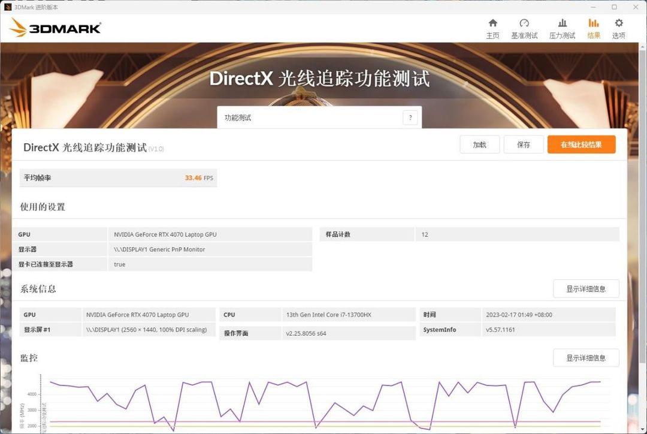Select the 结果 results tab

click(x=593, y=29)
